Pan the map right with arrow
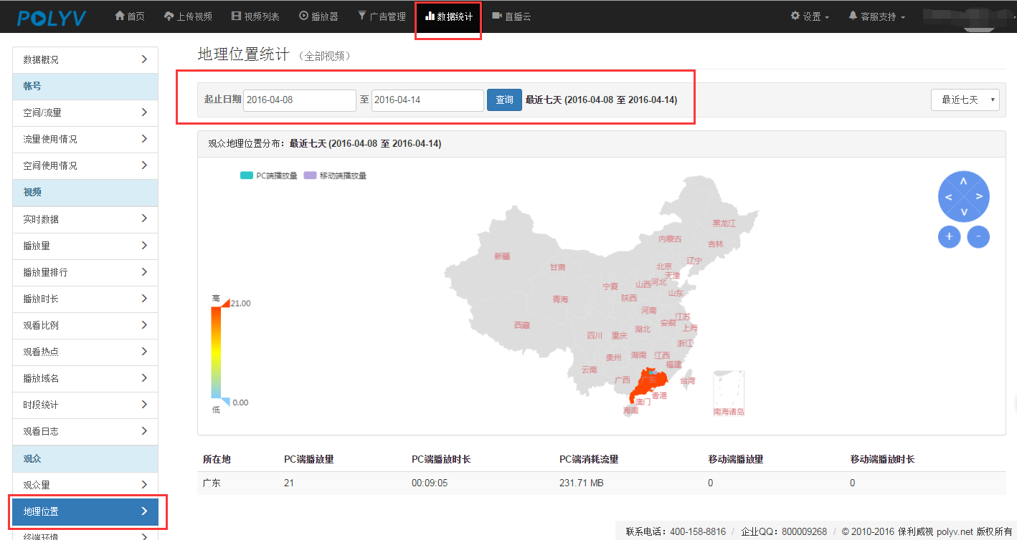Screen dimensions: 1017x540 pos(979,197)
